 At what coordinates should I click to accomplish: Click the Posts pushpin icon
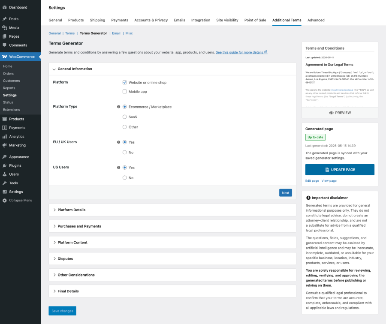tap(4, 19)
